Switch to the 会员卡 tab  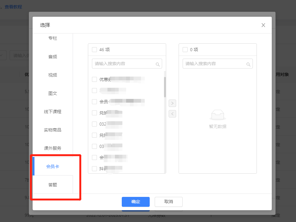(53, 166)
